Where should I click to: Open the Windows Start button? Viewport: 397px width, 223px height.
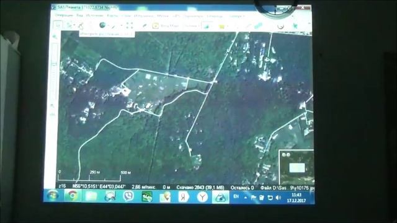pyautogui.click(x=53, y=196)
